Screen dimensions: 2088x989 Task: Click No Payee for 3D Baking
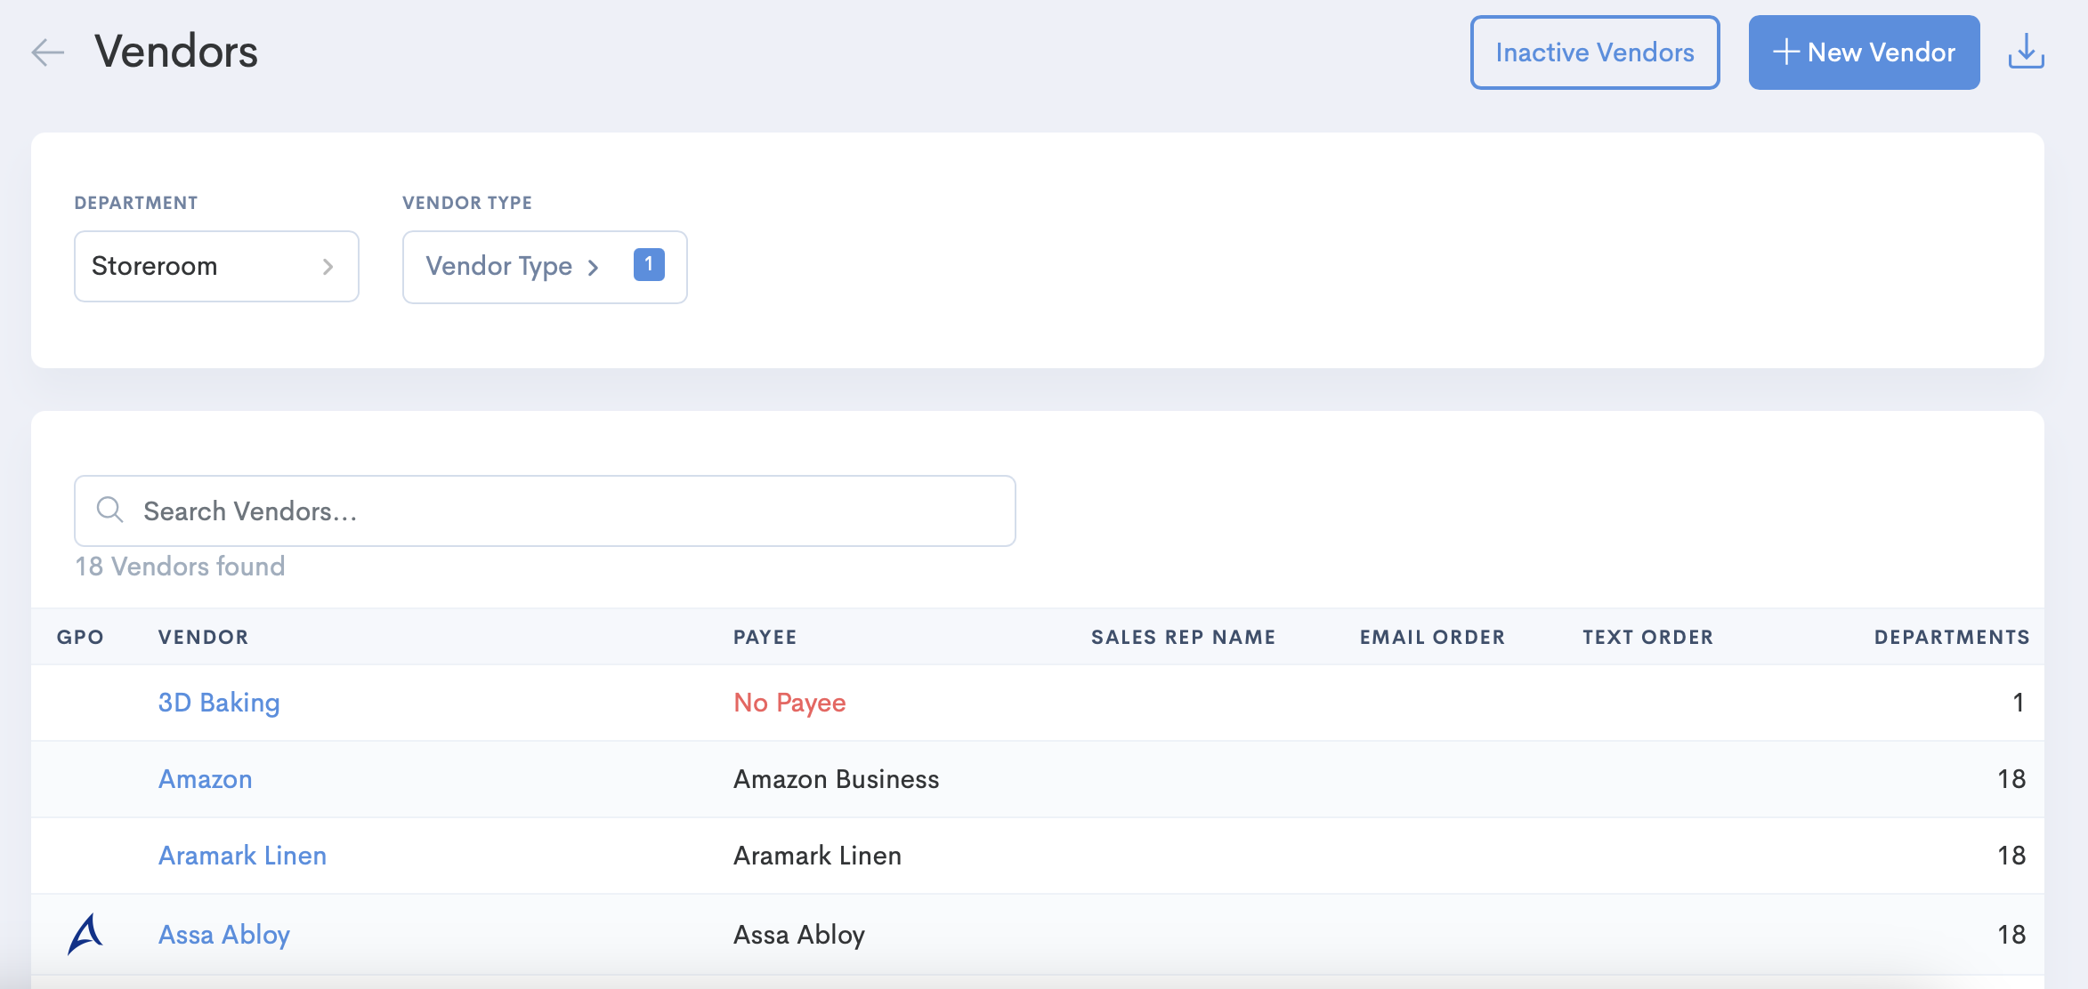point(789,702)
